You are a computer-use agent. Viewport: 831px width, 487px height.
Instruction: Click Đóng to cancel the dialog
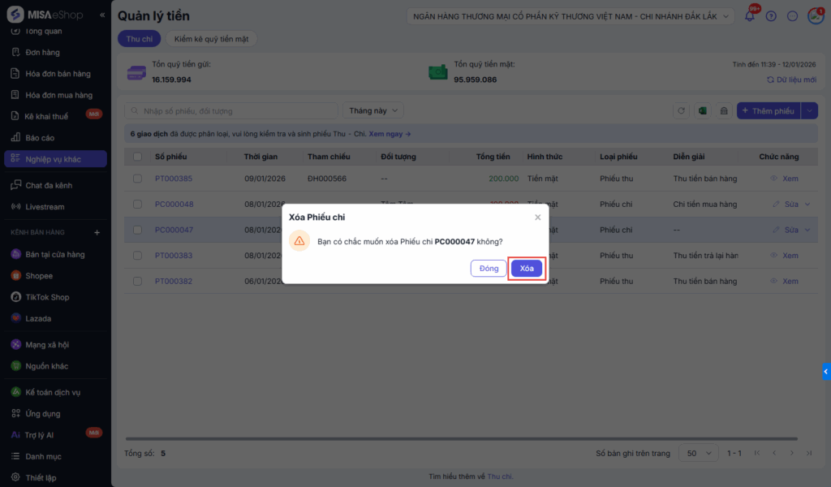[x=489, y=268]
